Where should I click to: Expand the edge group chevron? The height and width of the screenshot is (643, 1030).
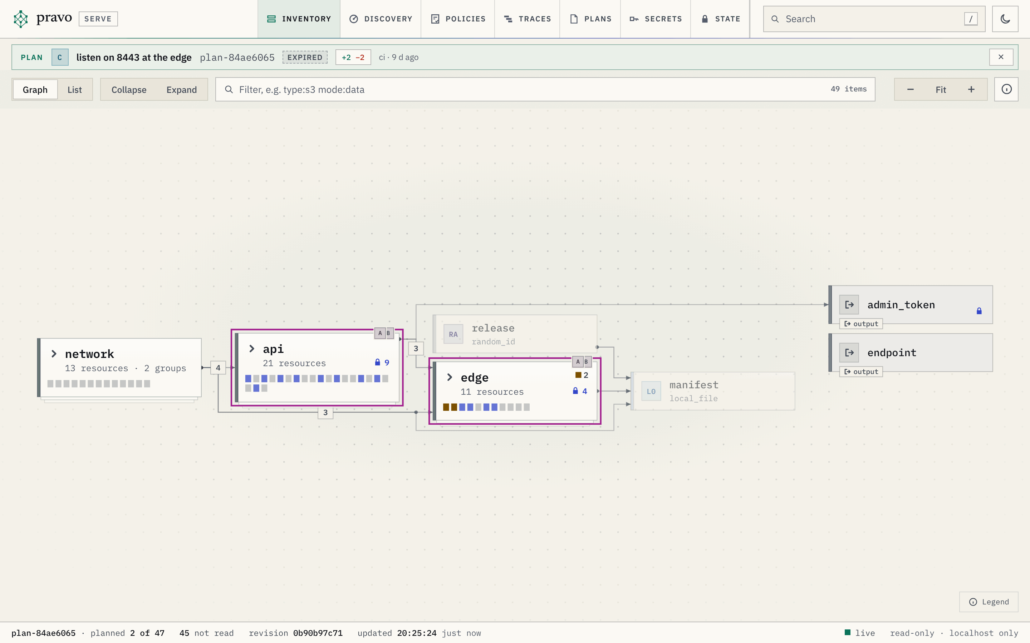[450, 377]
